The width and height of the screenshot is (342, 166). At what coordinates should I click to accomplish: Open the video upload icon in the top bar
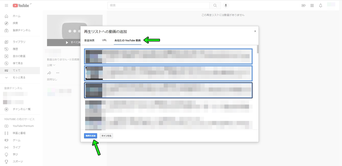[x=303, y=5]
